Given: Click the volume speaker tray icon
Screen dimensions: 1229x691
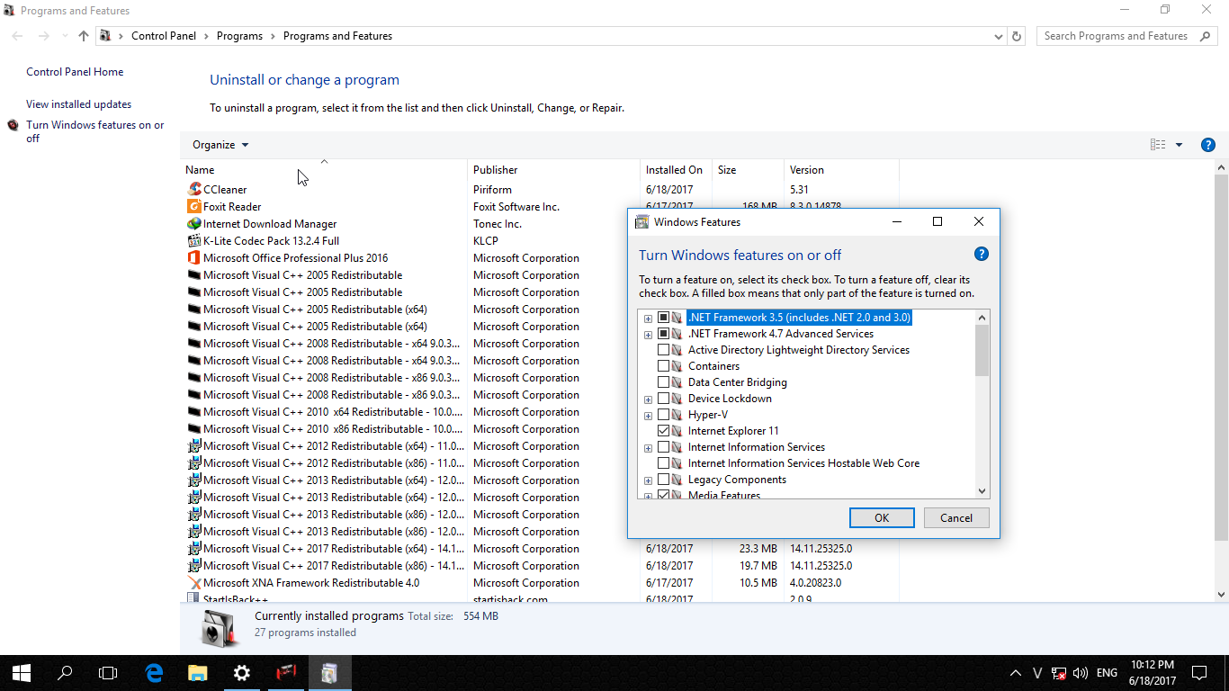Looking at the screenshot, I should tap(1081, 673).
